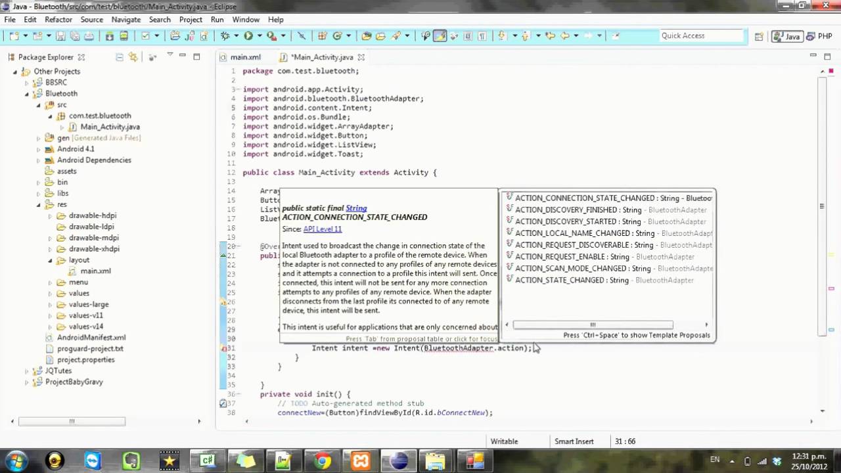Open the Project menu

(191, 20)
